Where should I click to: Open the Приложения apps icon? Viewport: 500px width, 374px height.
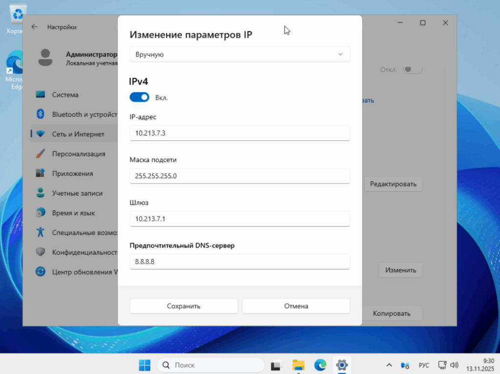pyautogui.click(x=41, y=173)
